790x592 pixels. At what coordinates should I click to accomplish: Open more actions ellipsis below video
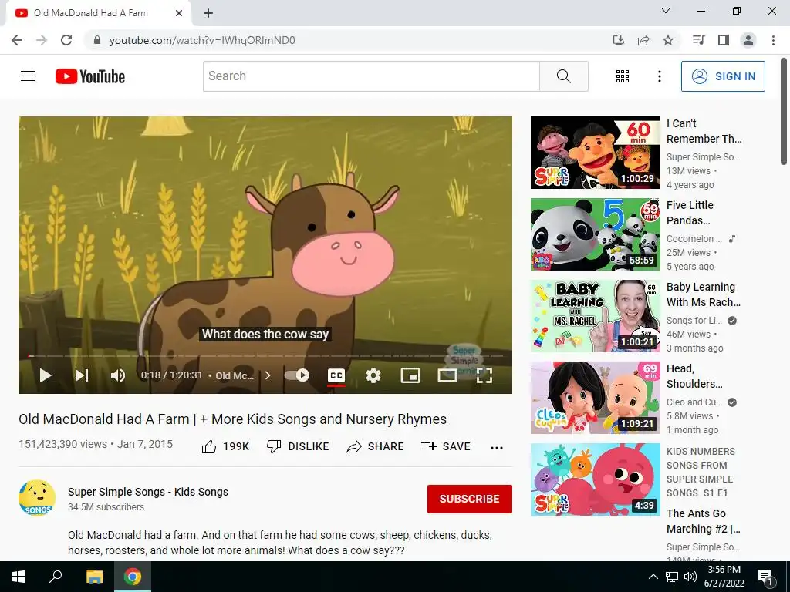click(497, 448)
